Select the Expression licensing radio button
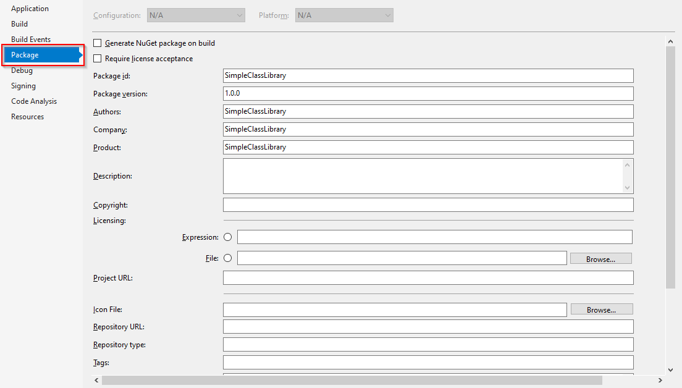682x388 pixels. tap(227, 237)
